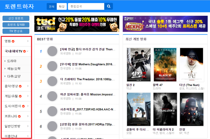Open the 예능/오락 submenu item
Image resolution: width=210 pixels, height=139 pixels.
(14, 69)
